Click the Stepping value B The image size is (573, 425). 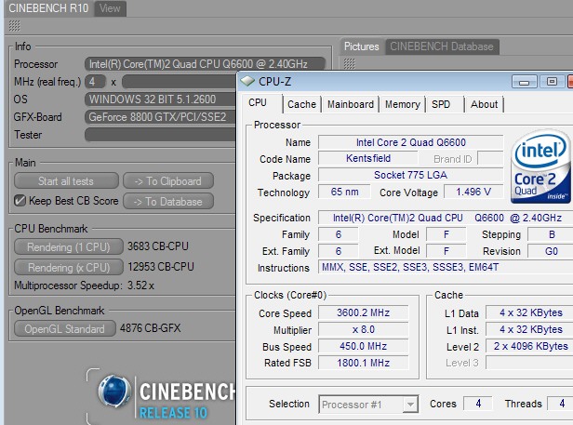(x=551, y=234)
